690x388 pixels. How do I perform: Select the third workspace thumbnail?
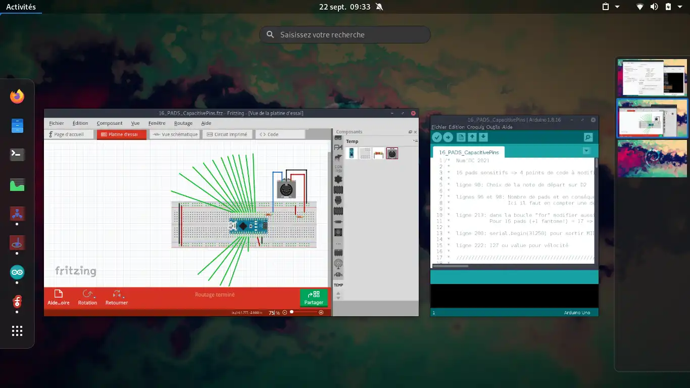(x=652, y=159)
